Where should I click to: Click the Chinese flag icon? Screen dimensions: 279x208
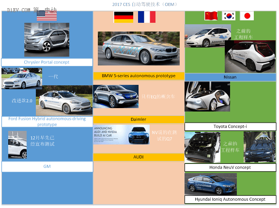click(x=211, y=16)
